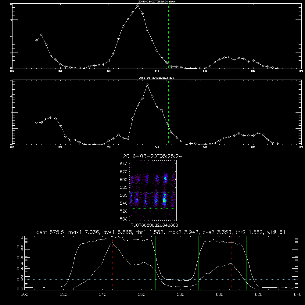
Task: Click x-axis label '620' of bottom plot
Action: pyautogui.click(x=259, y=295)
